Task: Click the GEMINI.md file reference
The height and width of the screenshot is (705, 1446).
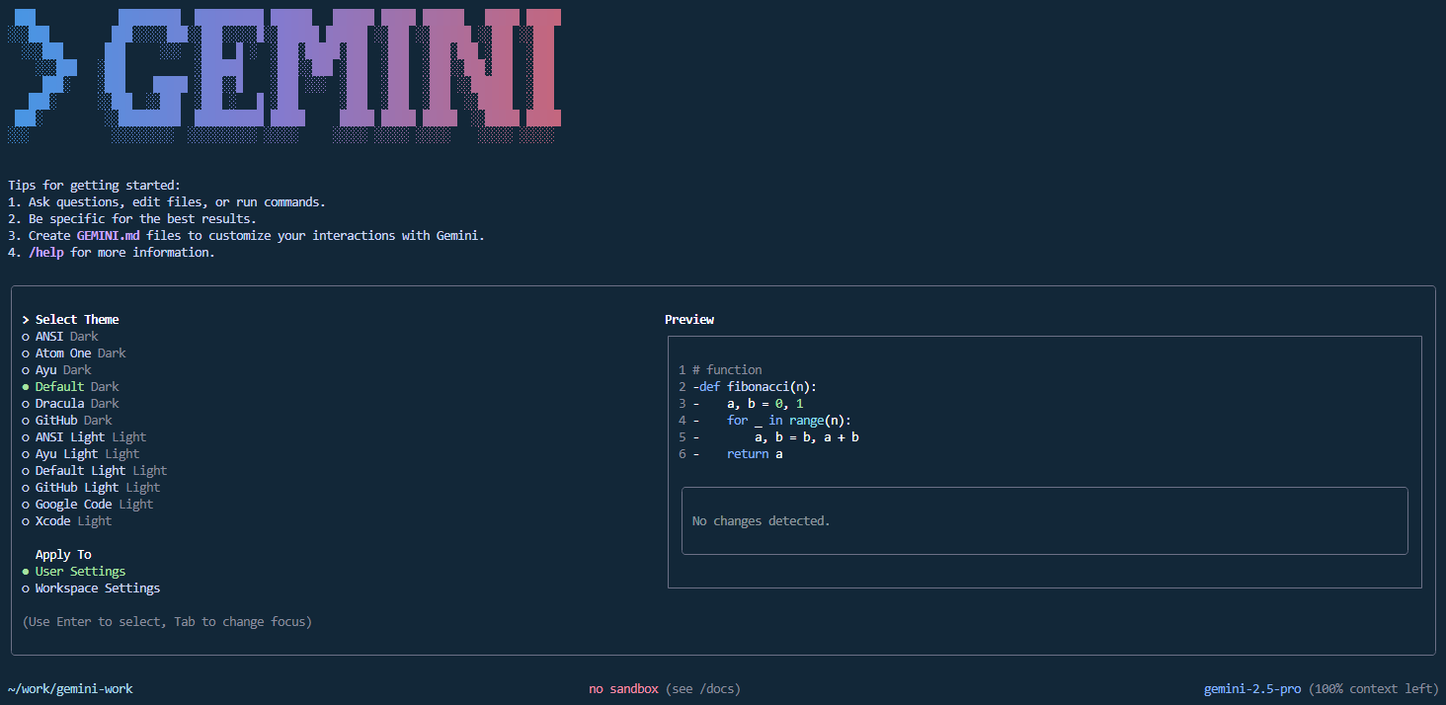Action: click(109, 235)
